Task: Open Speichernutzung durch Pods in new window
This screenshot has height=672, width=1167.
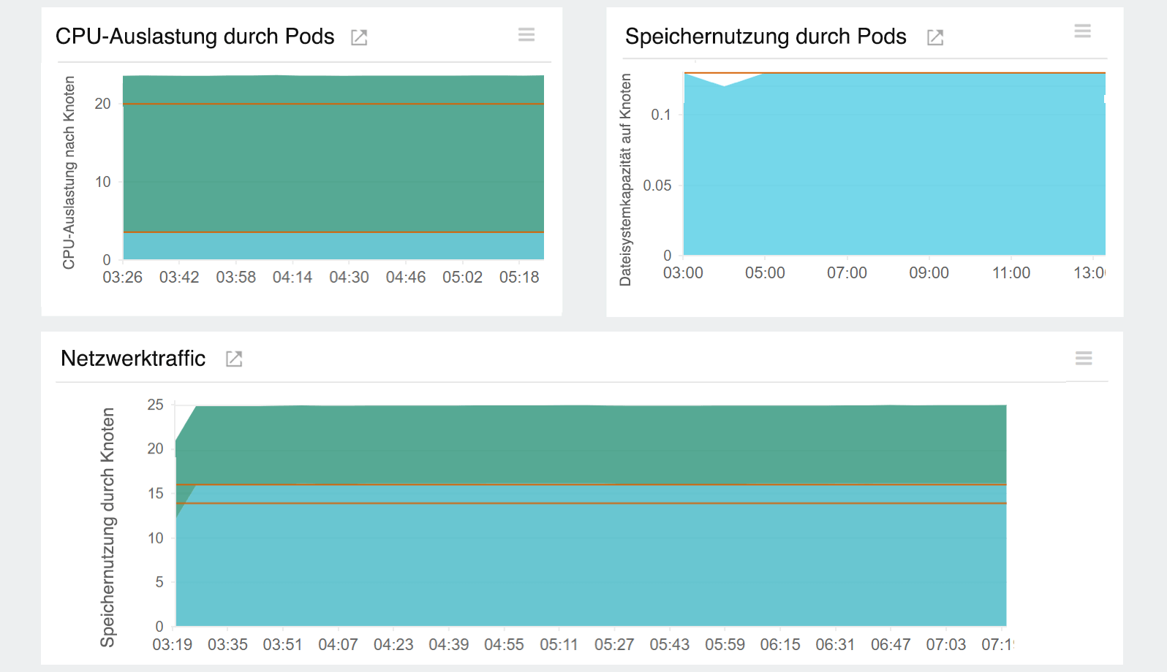Action: 935,37
